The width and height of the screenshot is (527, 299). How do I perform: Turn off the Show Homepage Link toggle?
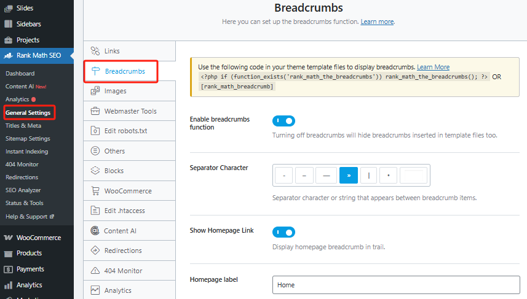pos(283,232)
